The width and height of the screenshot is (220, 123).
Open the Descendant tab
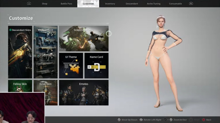click(x=132, y=4)
